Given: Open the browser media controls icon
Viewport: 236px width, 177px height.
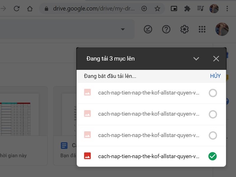Looking at the screenshot, I should click(x=200, y=8).
